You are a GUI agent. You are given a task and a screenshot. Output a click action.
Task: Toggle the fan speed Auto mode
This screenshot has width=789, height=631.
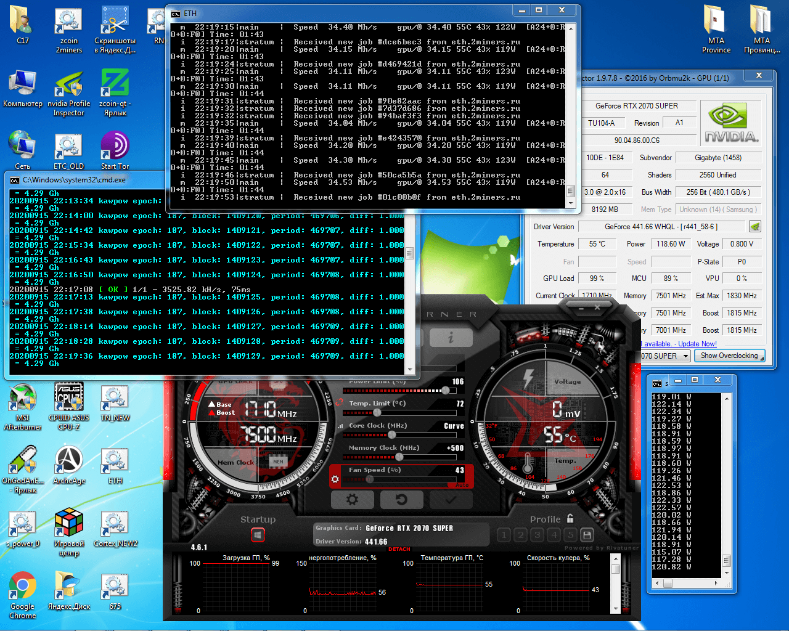[x=461, y=486]
